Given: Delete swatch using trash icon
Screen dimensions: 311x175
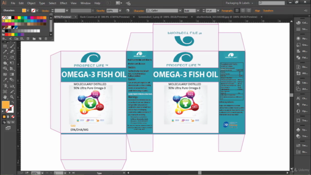Looking at the screenshot, I should click(46, 39).
